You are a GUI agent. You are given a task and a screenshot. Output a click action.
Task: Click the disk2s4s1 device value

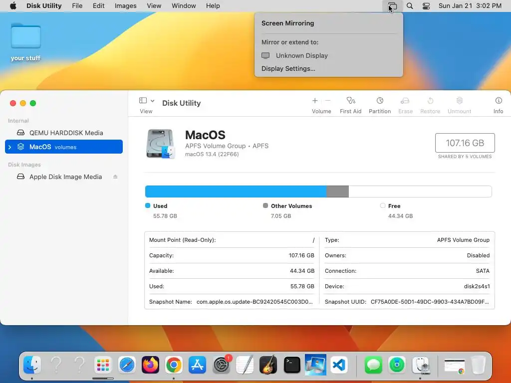click(x=477, y=286)
